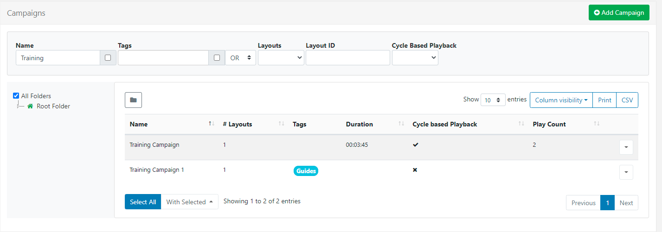This screenshot has width=662, height=232.
Task: Click the green home icon for Root Folder
Action: point(30,106)
